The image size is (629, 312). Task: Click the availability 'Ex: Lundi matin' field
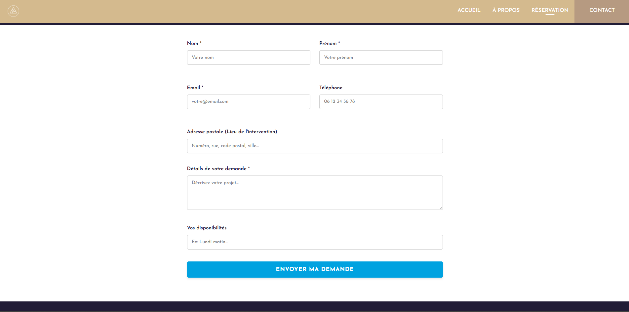point(315,242)
